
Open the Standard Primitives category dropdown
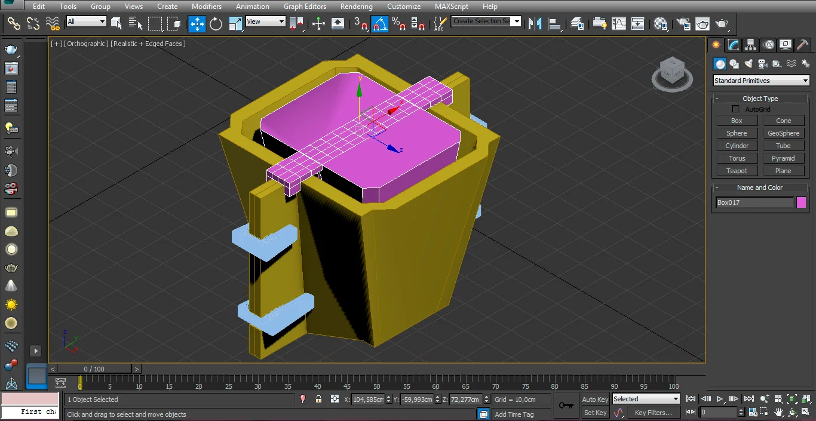click(x=761, y=81)
